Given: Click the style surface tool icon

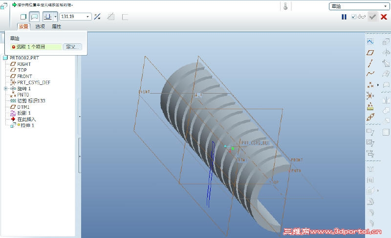Looking at the screenshot, I should pos(386,85).
